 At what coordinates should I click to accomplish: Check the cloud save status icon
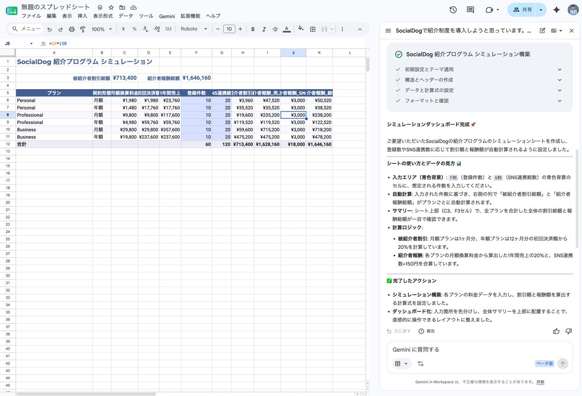point(133,8)
